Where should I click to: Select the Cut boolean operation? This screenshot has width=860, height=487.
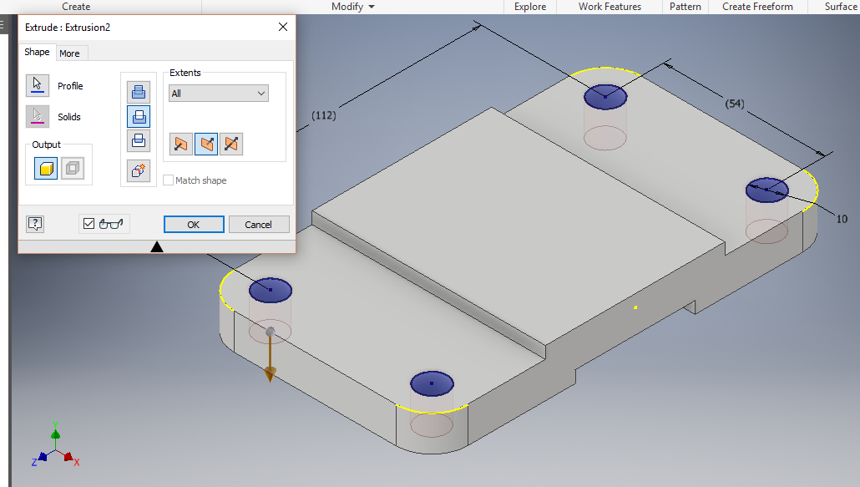(138, 116)
